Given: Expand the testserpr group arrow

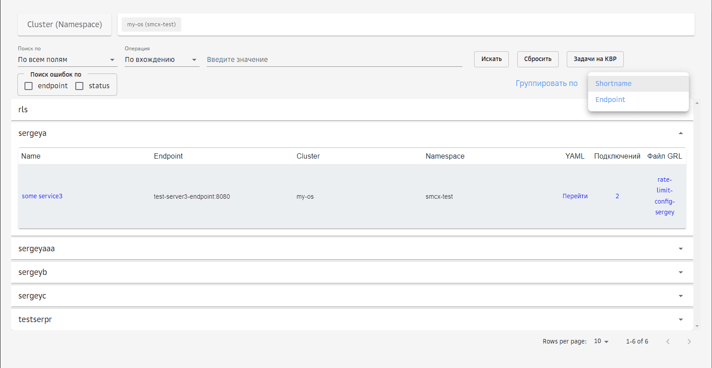Looking at the screenshot, I should click(x=680, y=319).
